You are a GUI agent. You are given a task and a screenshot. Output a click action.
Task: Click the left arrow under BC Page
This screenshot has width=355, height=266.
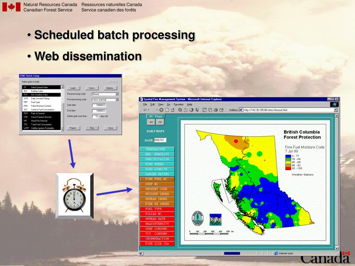[x=151, y=122]
